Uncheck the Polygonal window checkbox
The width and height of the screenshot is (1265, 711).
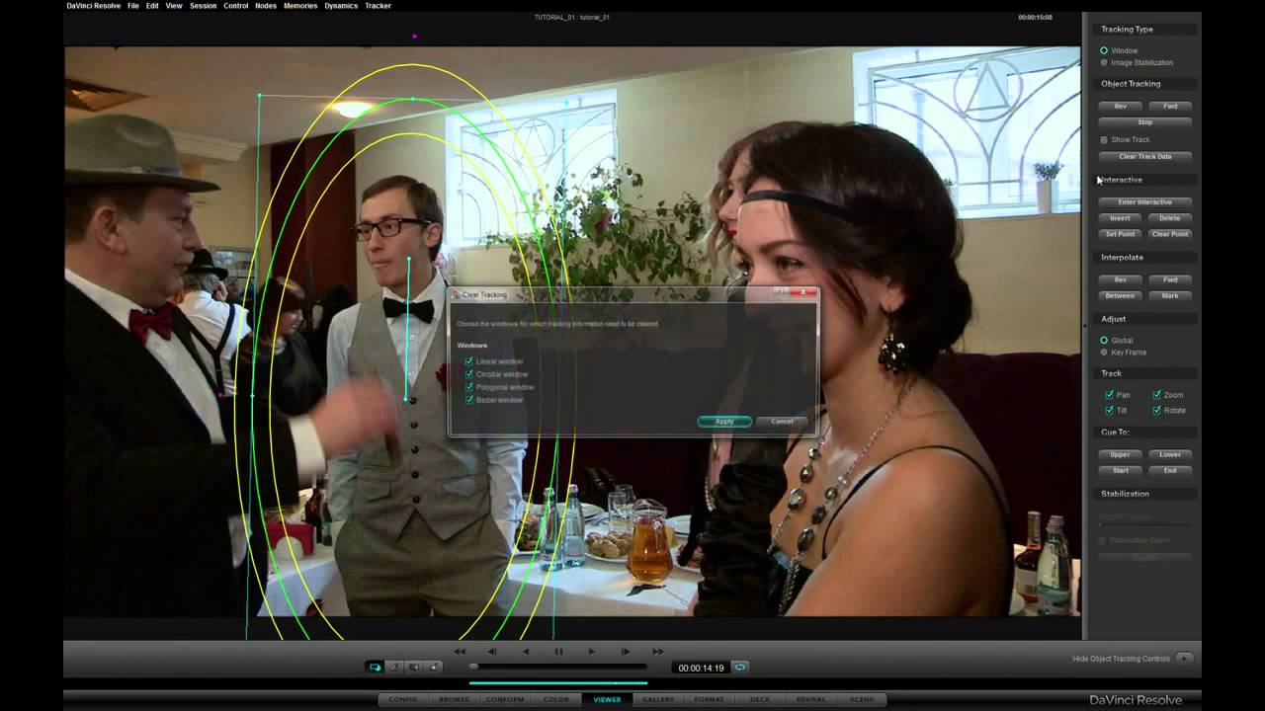(x=468, y=387)
